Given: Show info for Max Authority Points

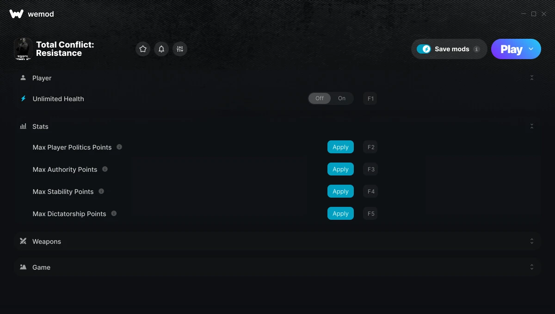Looking at the screenshot, I should pos(105,169).
